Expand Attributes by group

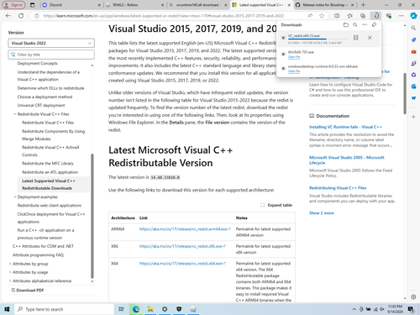click(x=10, y=264)
